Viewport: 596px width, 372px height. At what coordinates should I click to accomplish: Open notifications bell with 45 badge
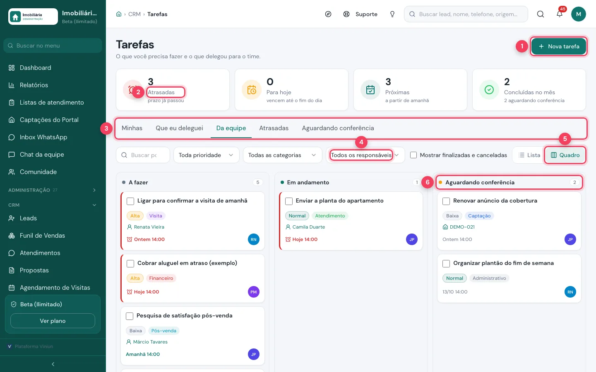click(x=560, y=14)
